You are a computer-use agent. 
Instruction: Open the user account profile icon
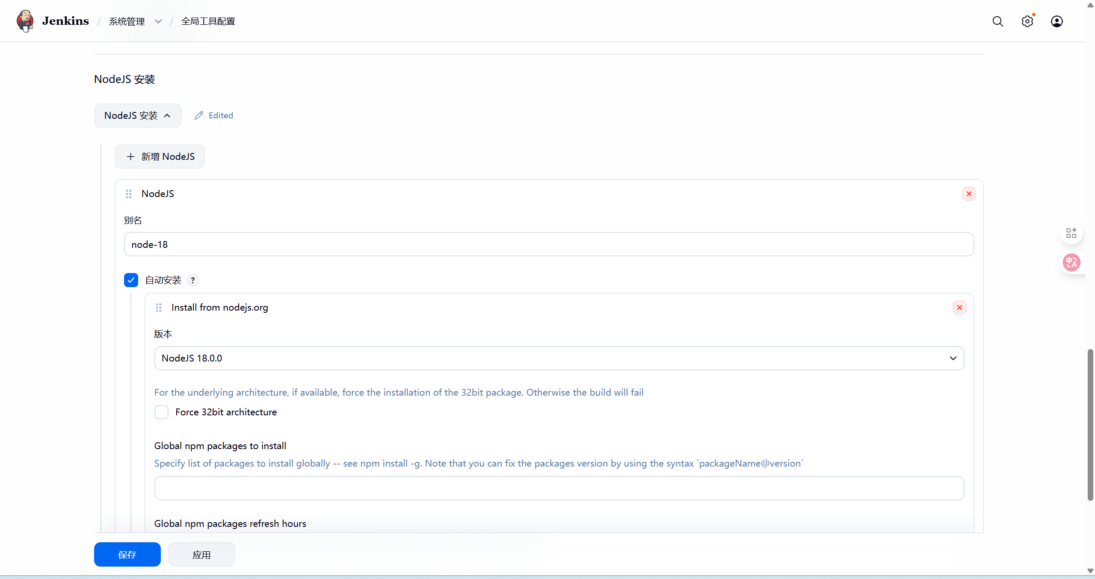[1057, 21]
